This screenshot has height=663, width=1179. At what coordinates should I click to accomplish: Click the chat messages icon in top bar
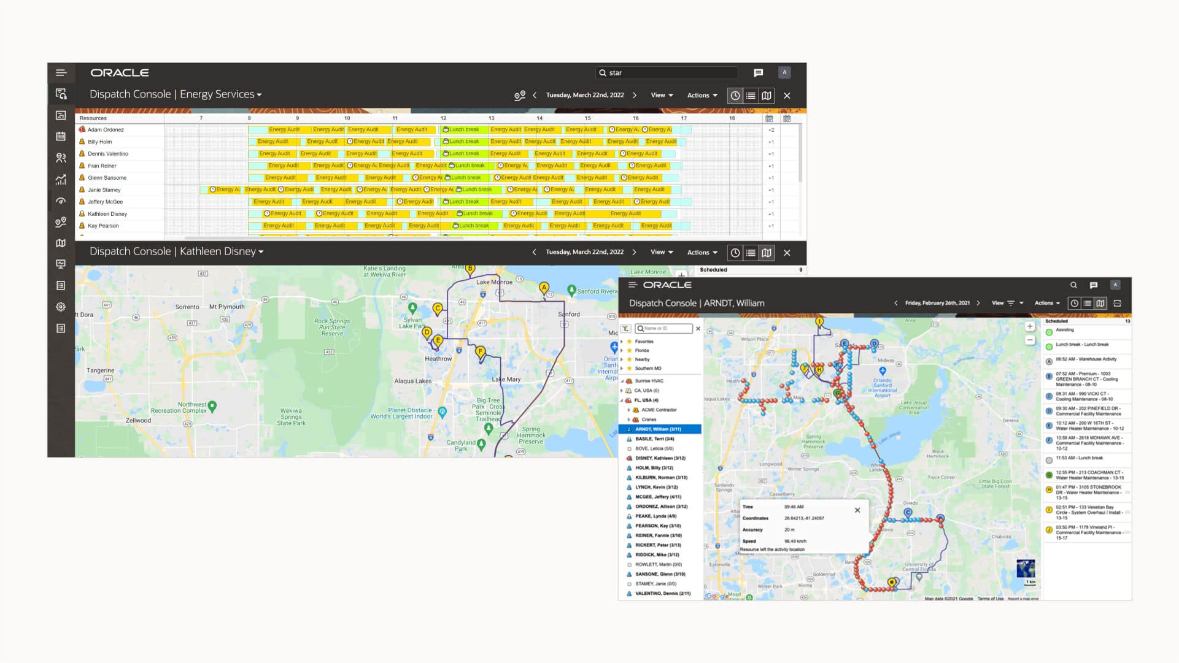click(758, 72)
